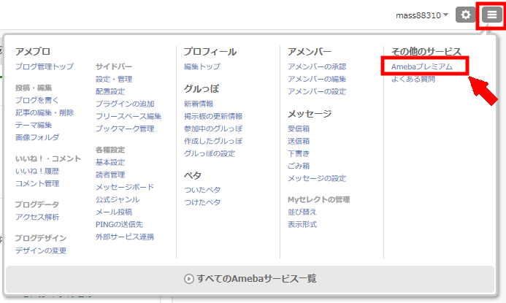The width and height of the screenshot is (506, 303).
Task: Open メッセージ 送信箱
Action: [299, 141]
